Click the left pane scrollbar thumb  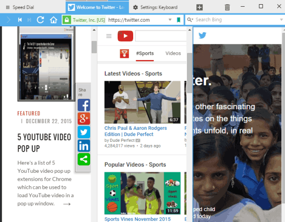[94, 47]
